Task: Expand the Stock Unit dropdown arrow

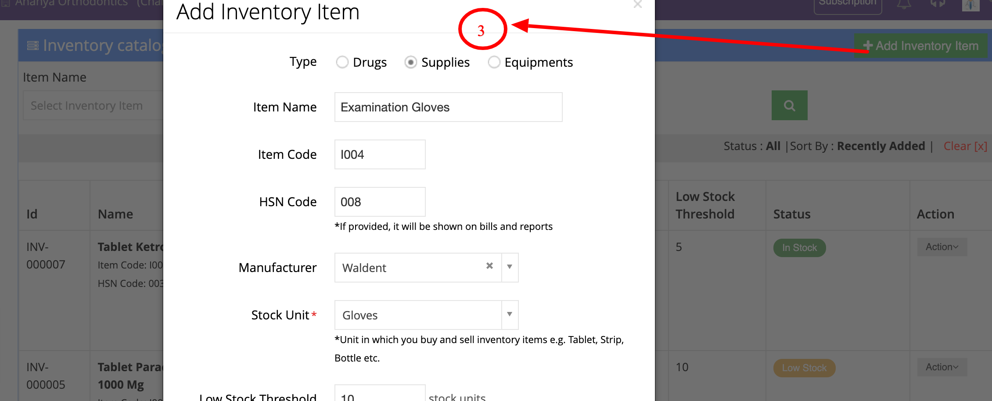Action: point(510,315)
